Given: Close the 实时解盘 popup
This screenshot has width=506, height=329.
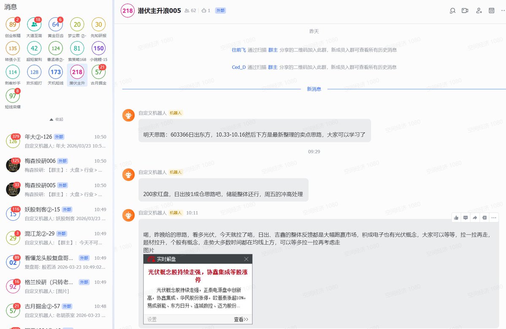Looking at the screenshot, I should (246, 259).
